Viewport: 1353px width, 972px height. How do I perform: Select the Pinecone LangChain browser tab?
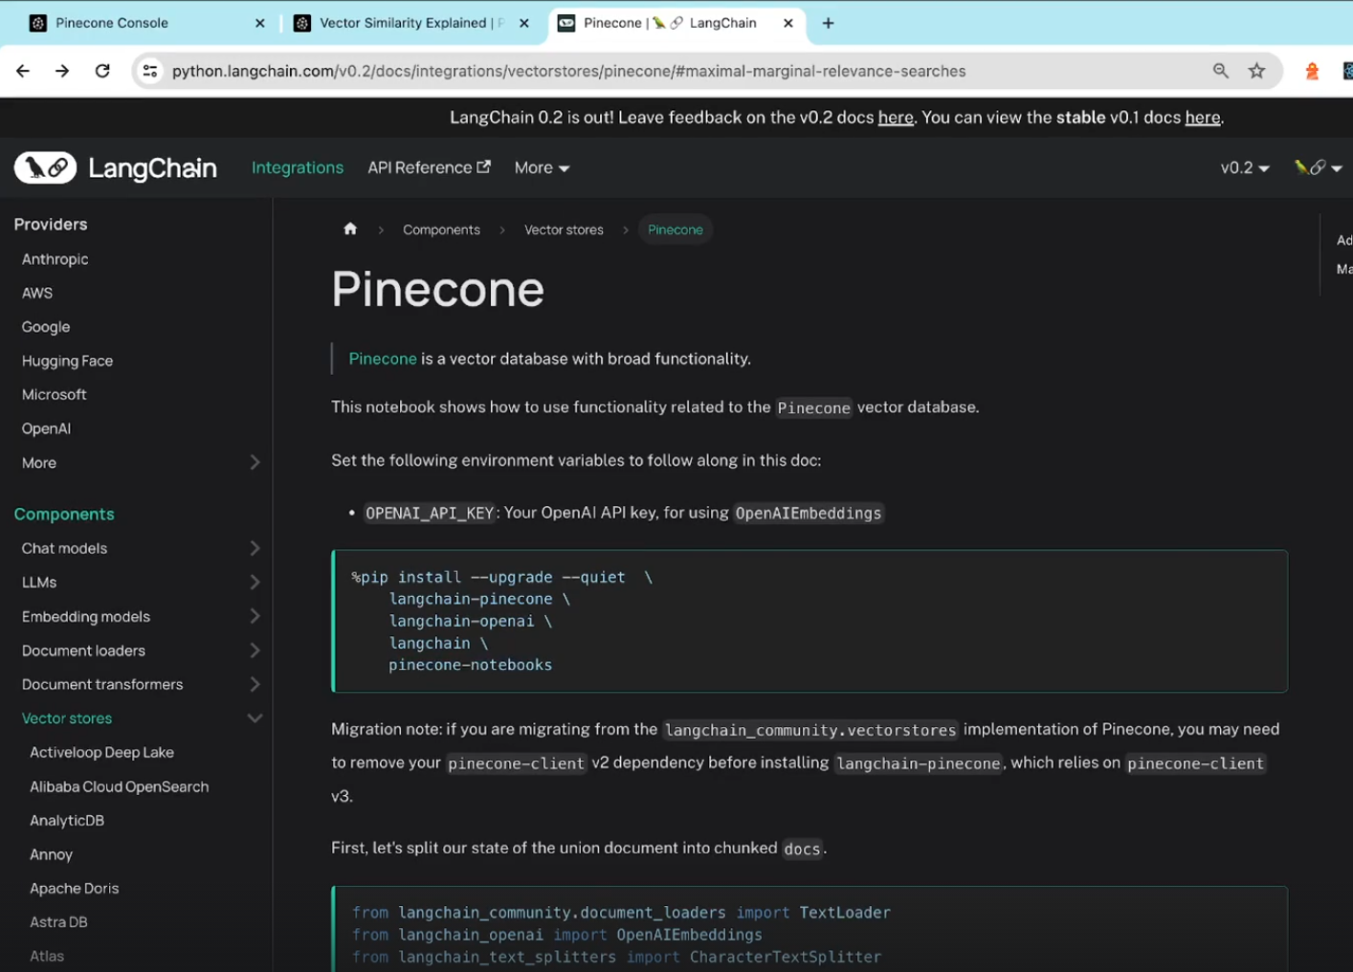tap(677, 23)
